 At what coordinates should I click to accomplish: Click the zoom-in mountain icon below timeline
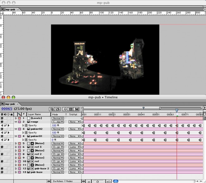click(108, 181)
